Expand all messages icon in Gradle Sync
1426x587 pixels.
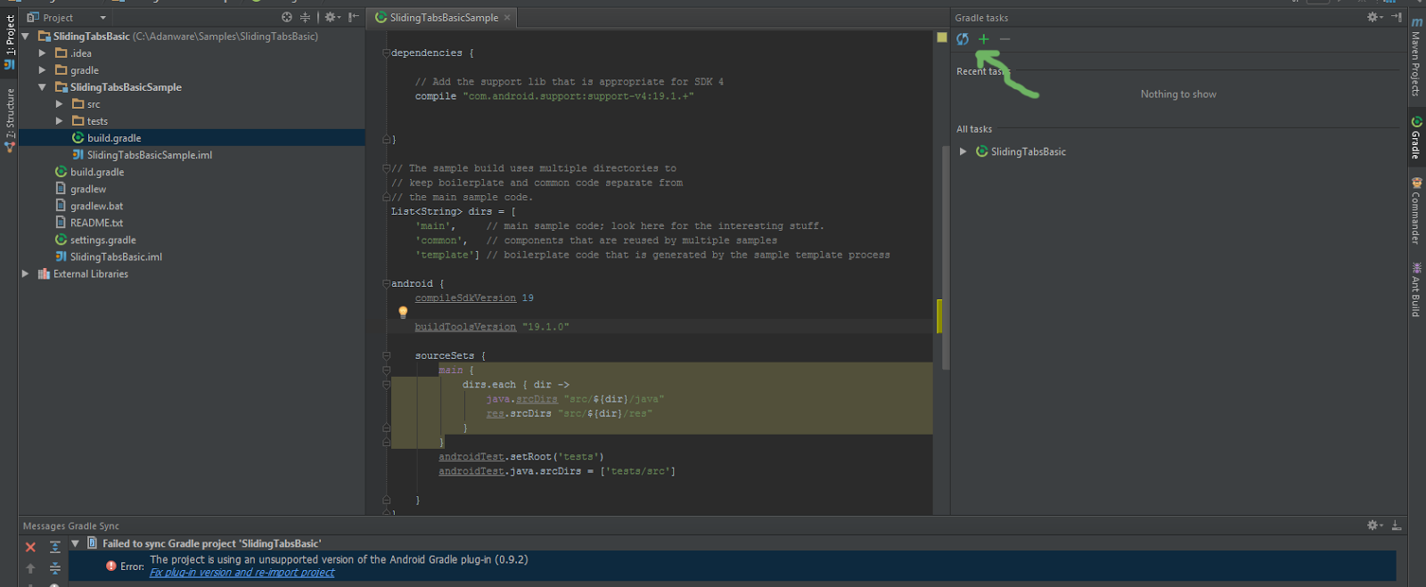pos(55,547)
